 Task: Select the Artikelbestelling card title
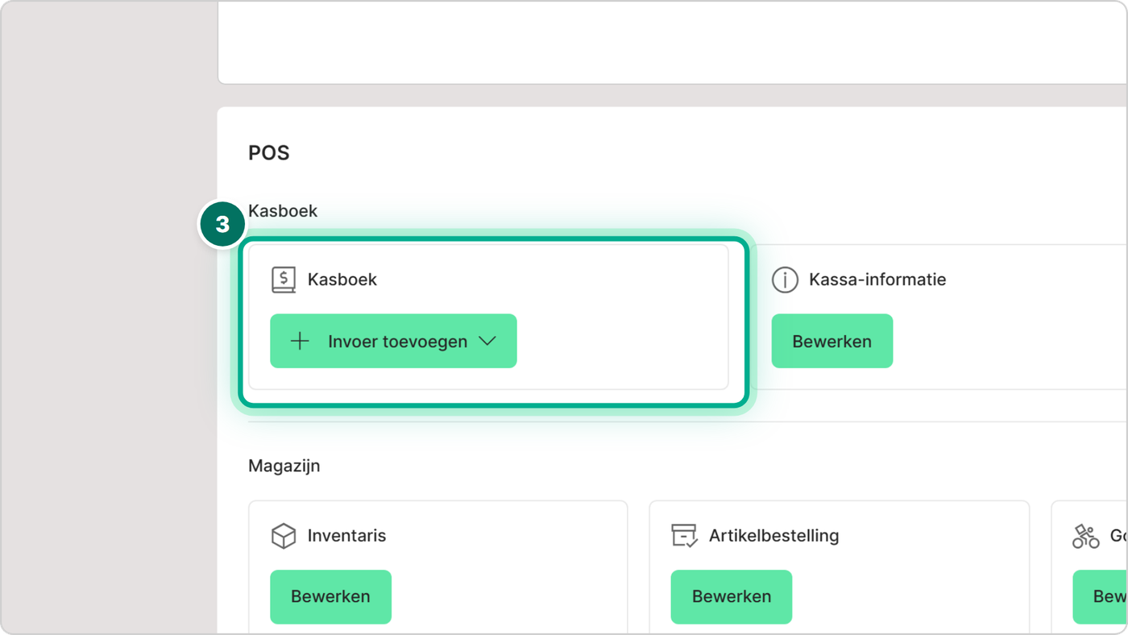pos(773,536)
